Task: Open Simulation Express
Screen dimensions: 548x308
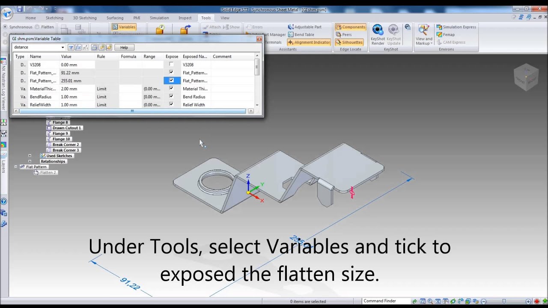Action: [x=456, y=27]
